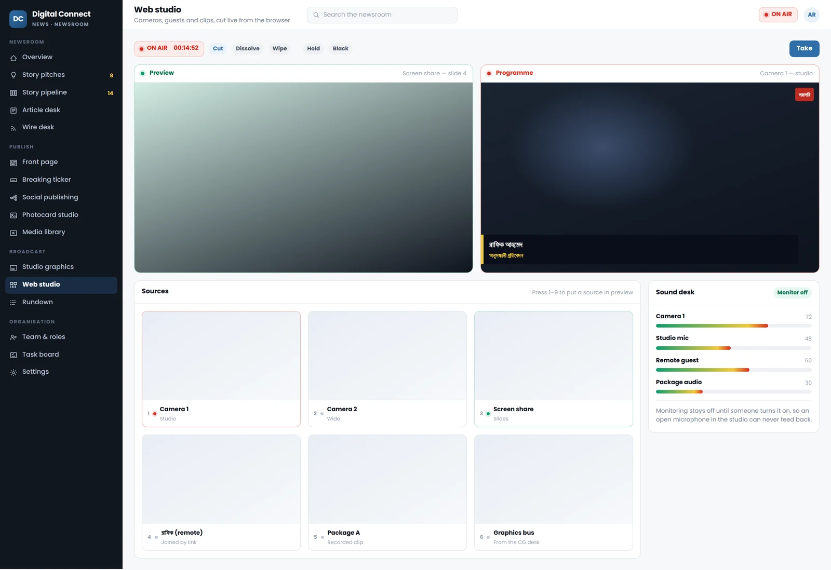
Task: Click the Task board checklist icon
Action: tap(14, 355)
